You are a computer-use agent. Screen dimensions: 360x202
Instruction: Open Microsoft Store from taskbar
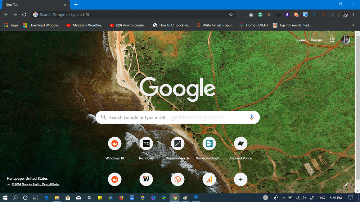click(x=68, y=198)
